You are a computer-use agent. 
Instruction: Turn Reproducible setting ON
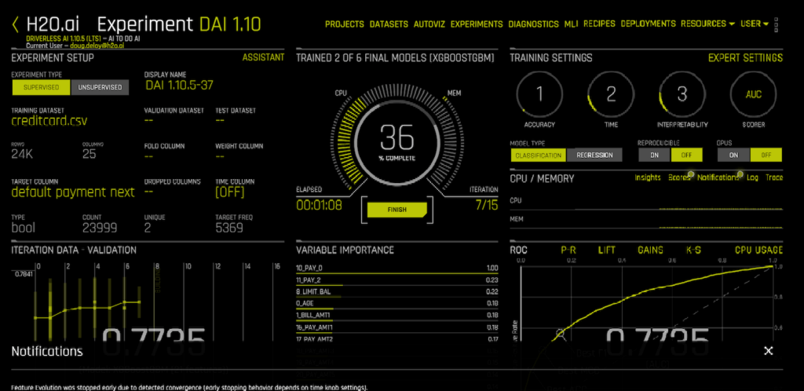(x=653, y=155)
